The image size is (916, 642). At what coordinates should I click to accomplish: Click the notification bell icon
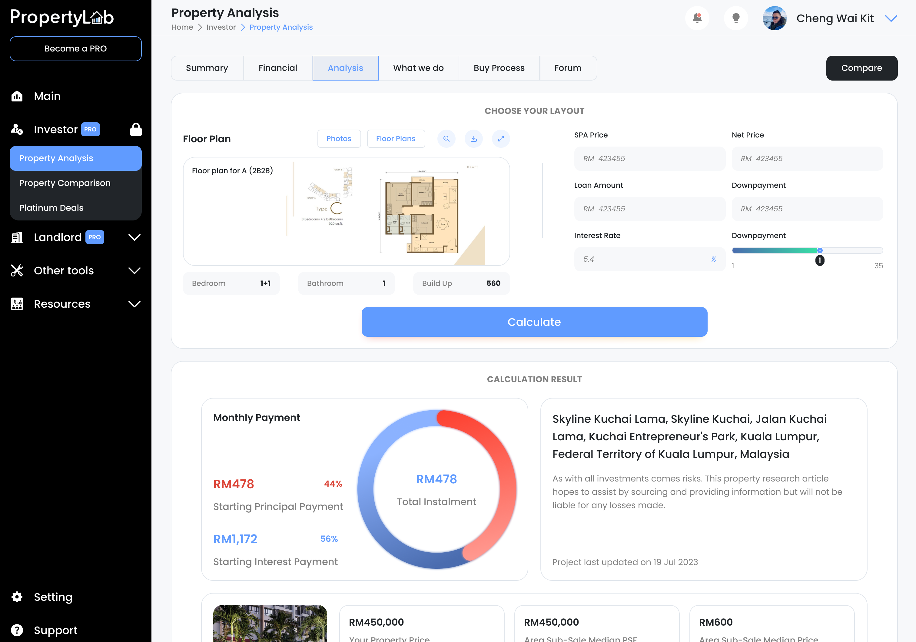pos(697,18)
